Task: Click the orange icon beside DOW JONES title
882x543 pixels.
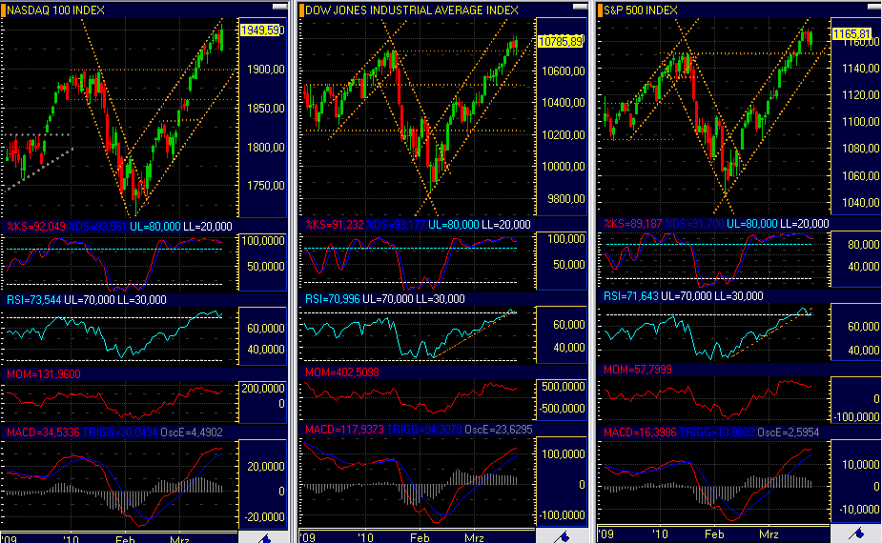Action: pos(301,10)
